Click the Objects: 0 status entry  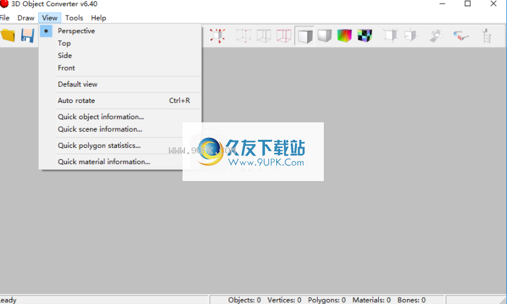click(x=244, y=300)
